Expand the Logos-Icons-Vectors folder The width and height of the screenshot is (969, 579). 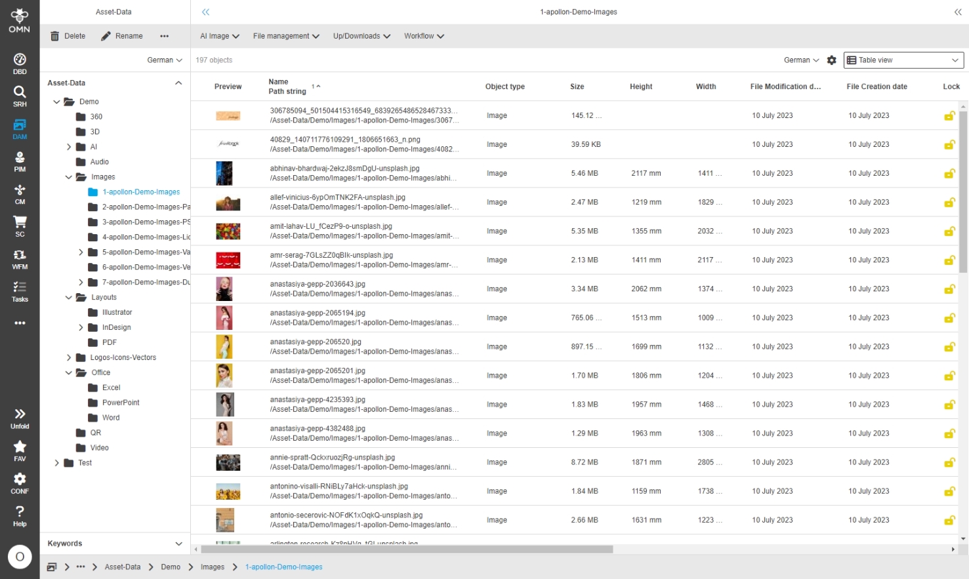coord(69,358)
